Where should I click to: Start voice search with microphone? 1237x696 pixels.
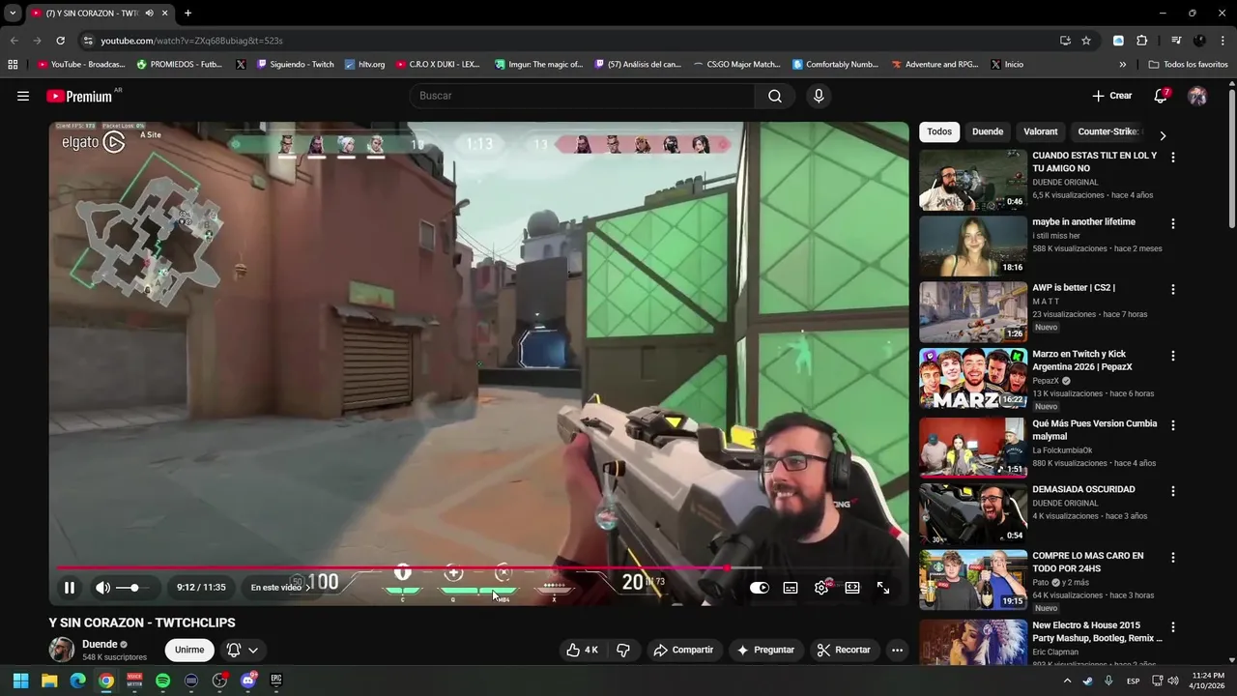coord(819,96)
